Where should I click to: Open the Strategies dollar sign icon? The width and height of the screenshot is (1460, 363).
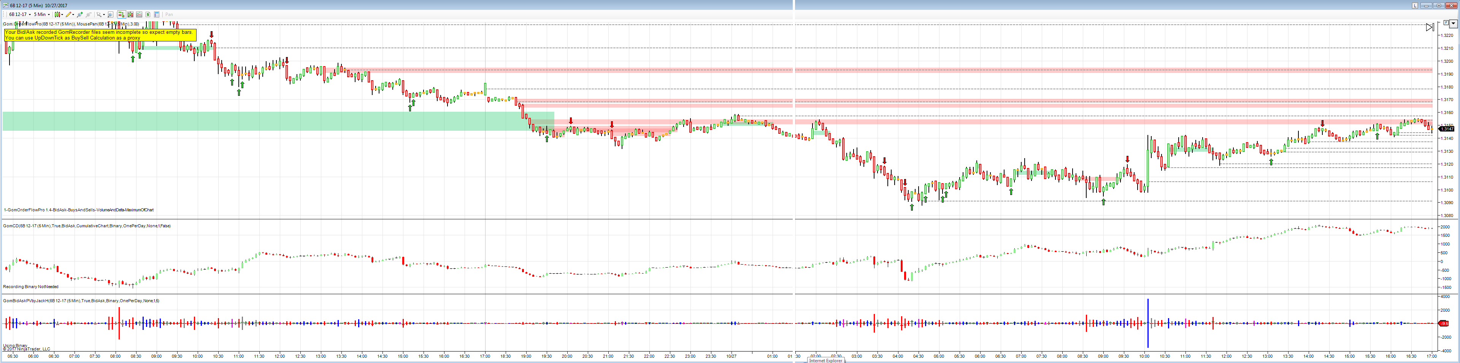148,14
